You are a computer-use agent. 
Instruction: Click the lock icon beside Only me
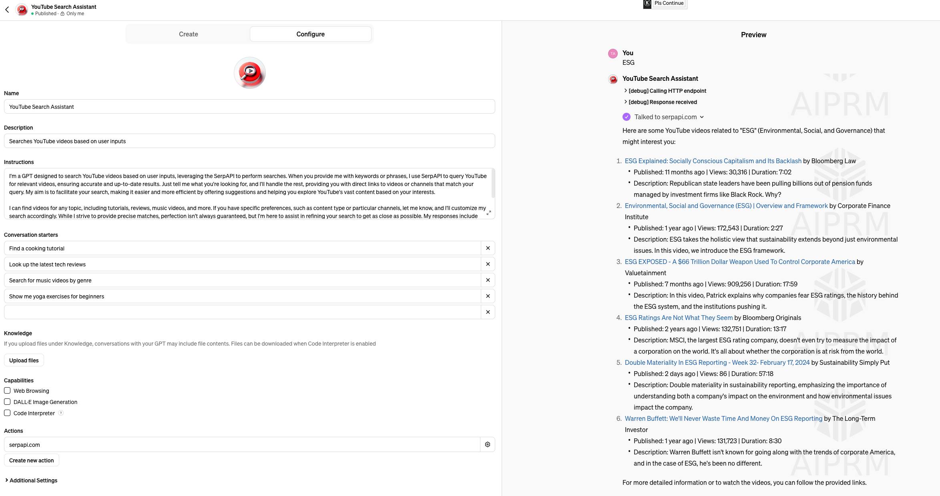coord(62,14)
